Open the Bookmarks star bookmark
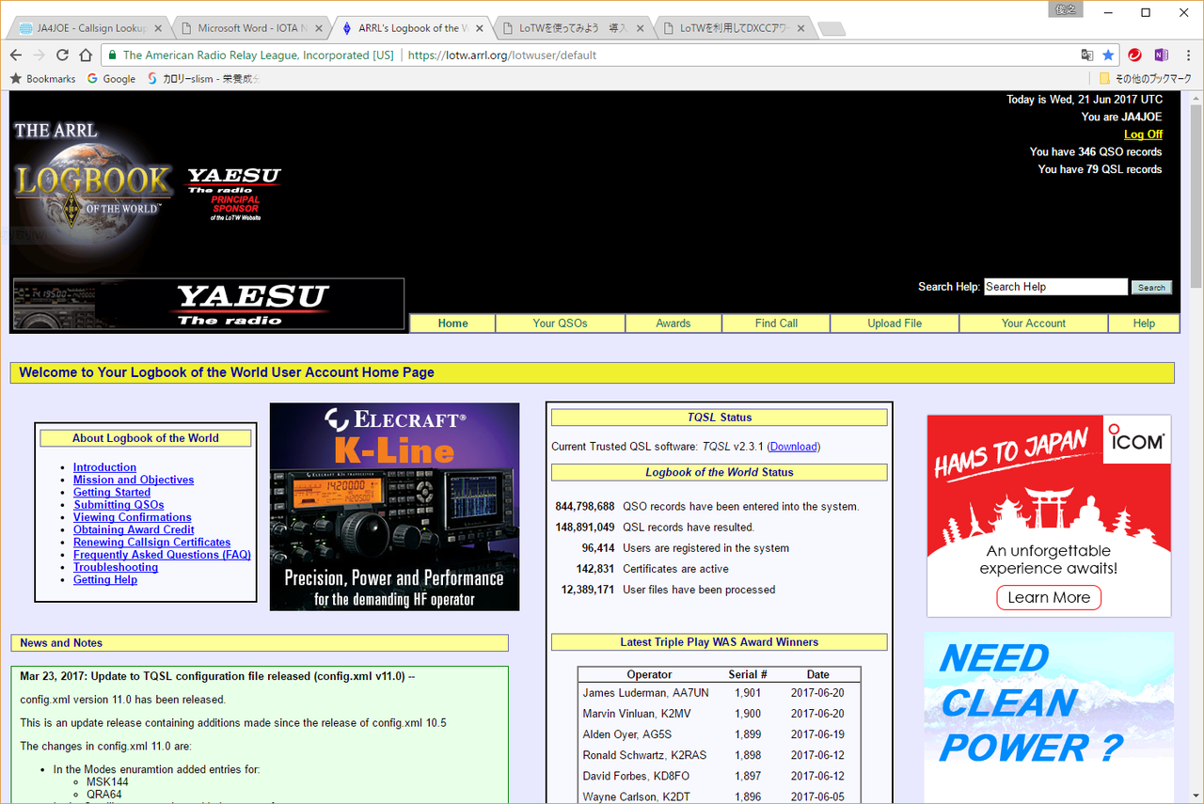 pyautogui.click(x=43, y=79)
